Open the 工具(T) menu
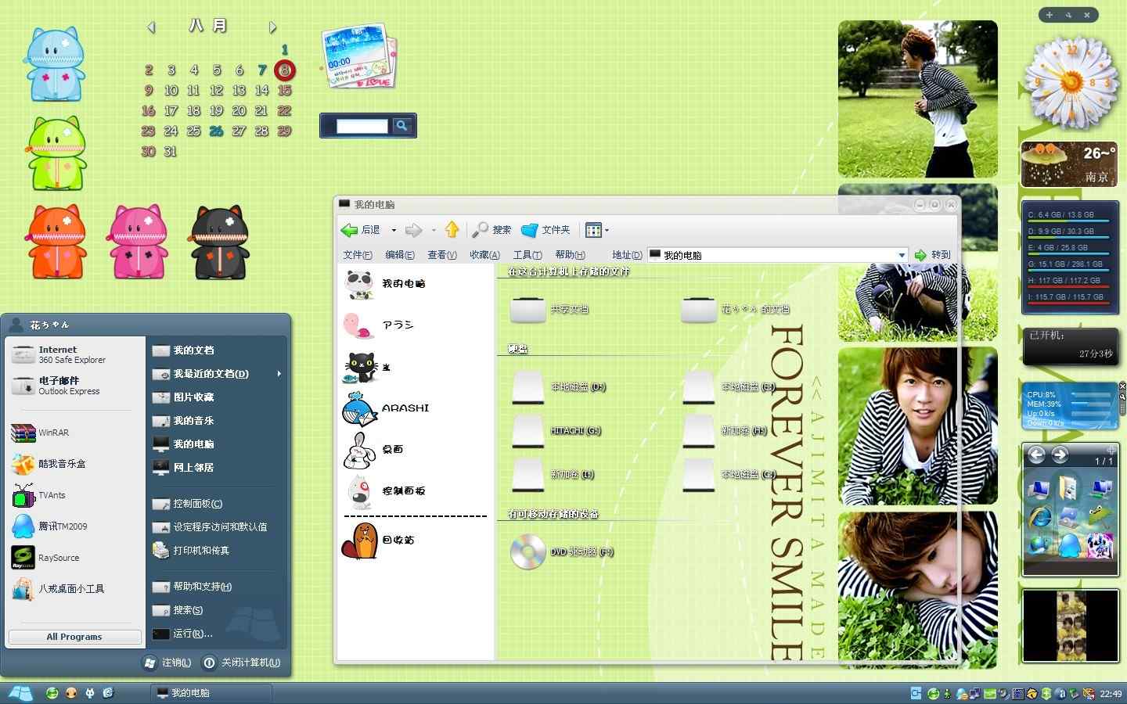The height and width of the screenshot is (704, 1127). click(x=527, y=255)
